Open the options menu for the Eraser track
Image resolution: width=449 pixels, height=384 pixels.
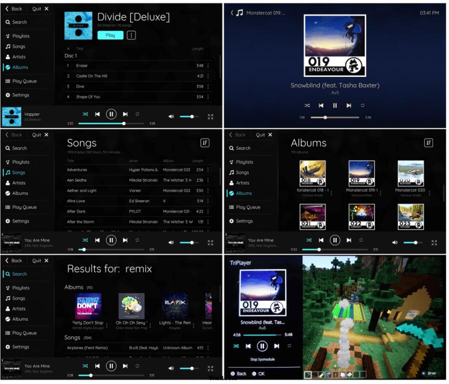(208, 65)
